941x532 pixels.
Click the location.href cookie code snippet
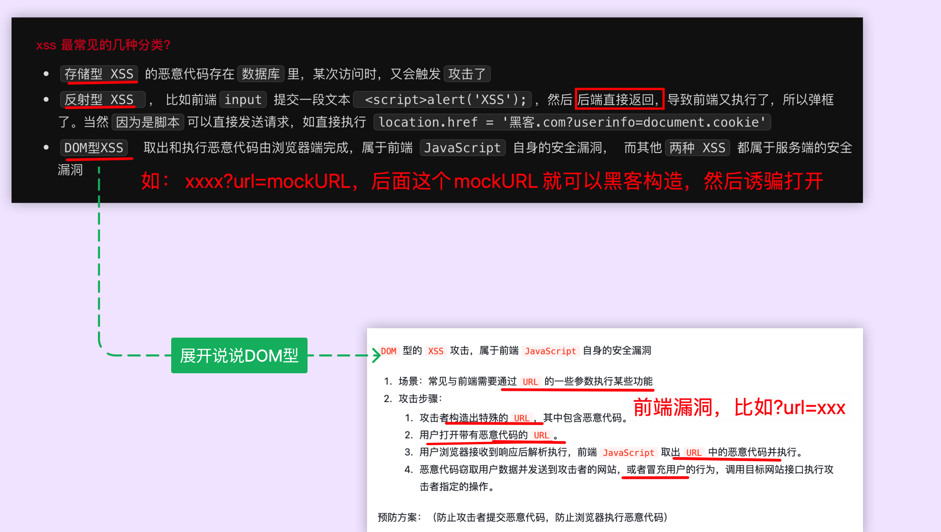click(572, 122)
